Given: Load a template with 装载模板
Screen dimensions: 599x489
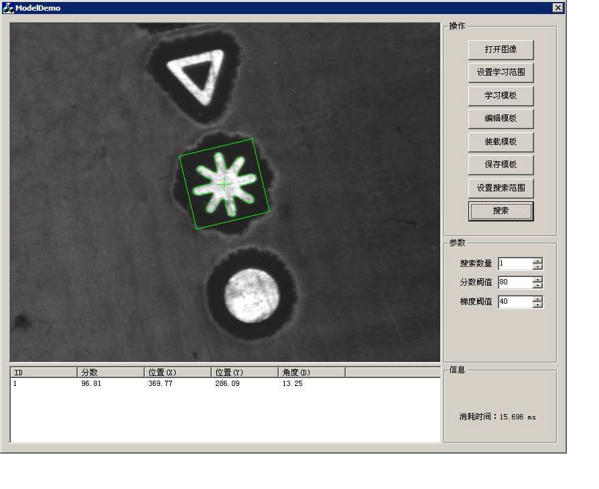Looking at the screenshot, I should [x=501, y=142].
